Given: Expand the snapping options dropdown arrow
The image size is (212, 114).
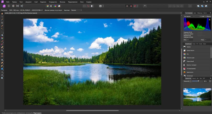Looking at the screenshot, I should pos(138,6).
